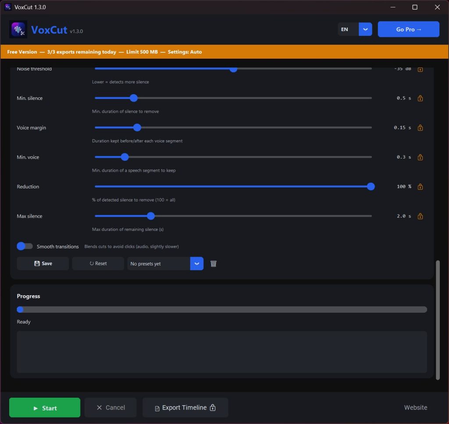The height and width of the screenshot is (424, 449).
Task: Click the v1.3.0 version label
Action: 76,31
